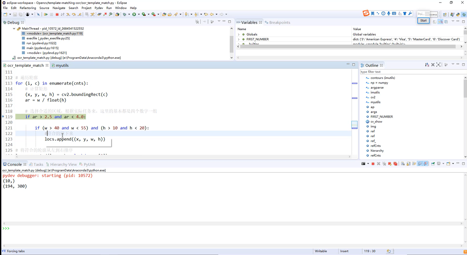Image resolution: width=467 pixels, height=255 pixels.
Task: Open the Debug view menu triangle
Action: [219, 21]
